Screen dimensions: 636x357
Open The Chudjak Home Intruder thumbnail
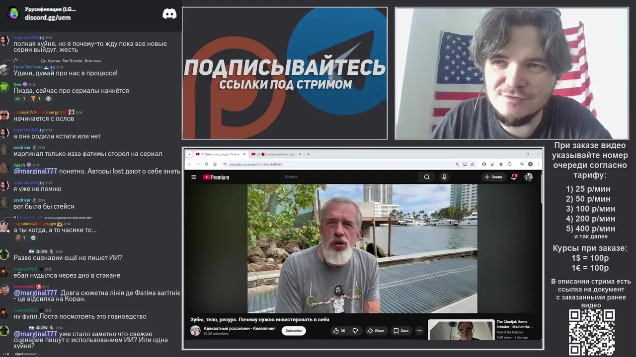coord(461,330)
